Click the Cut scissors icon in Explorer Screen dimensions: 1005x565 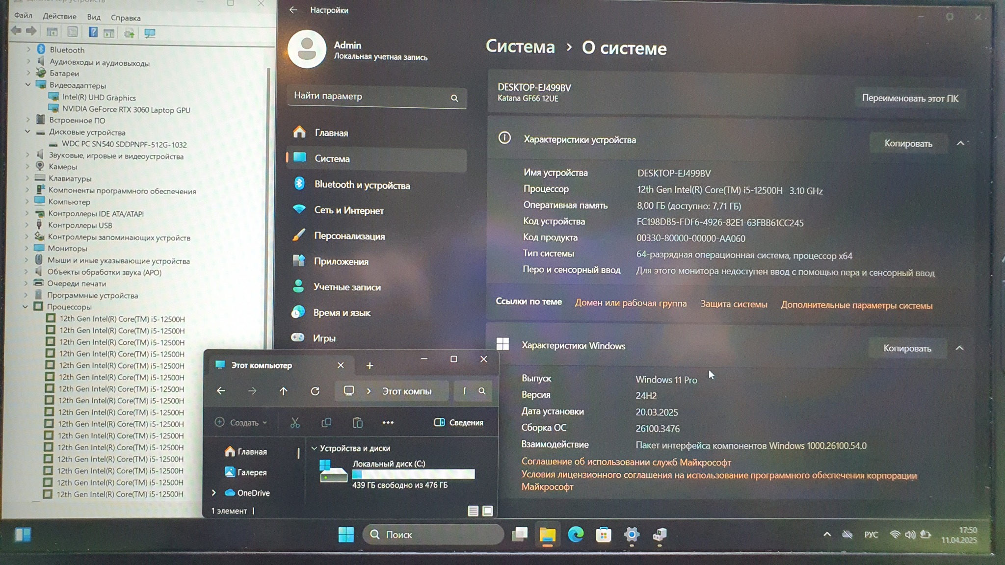295,423
